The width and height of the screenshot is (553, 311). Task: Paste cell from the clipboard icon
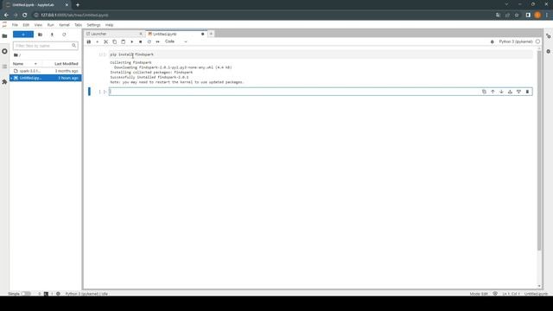click(x=123, y=41)
